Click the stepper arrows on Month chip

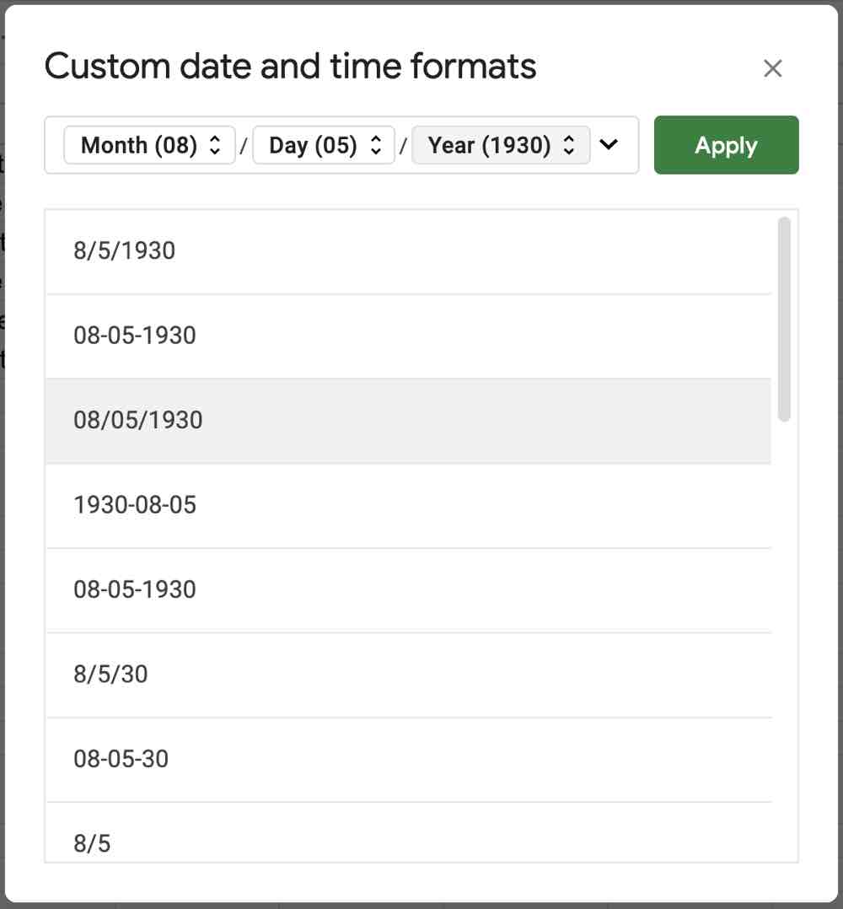[x=216, y=145]
